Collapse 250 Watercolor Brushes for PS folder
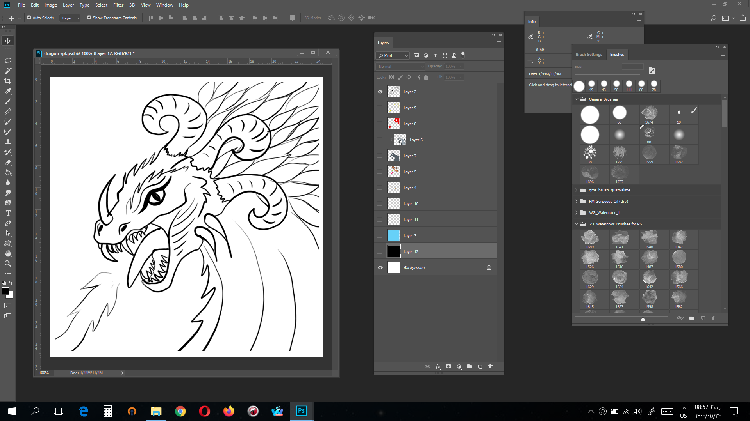 click(577, 224)
